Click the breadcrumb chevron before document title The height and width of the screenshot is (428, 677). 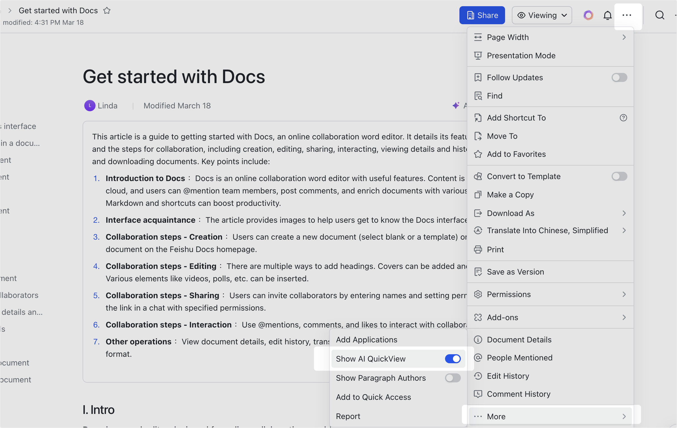[x=10, y=11]
